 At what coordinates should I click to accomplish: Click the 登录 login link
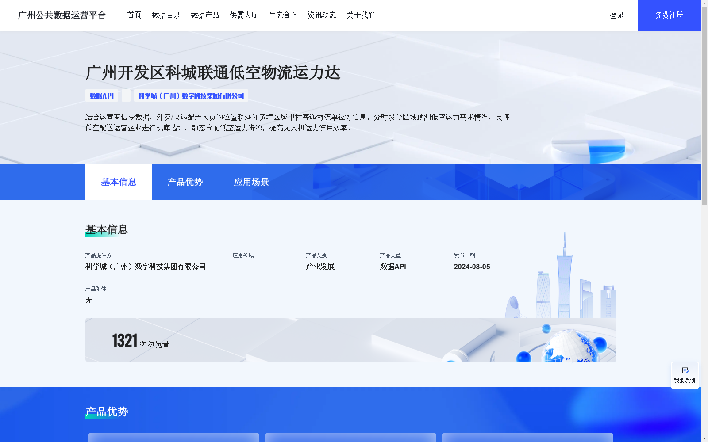(617, 15)
